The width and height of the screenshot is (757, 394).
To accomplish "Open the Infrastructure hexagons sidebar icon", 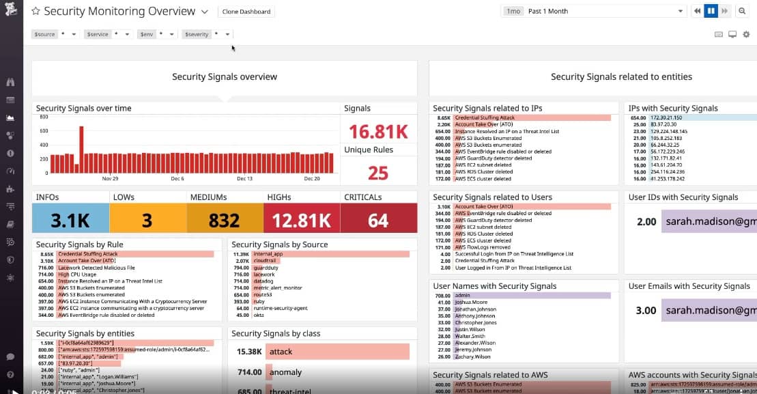I will click(11, 136).
